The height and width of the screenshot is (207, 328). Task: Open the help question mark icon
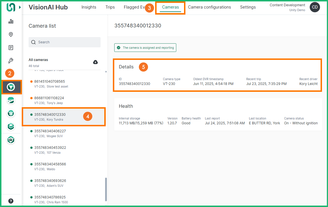[x=11, y=201]
